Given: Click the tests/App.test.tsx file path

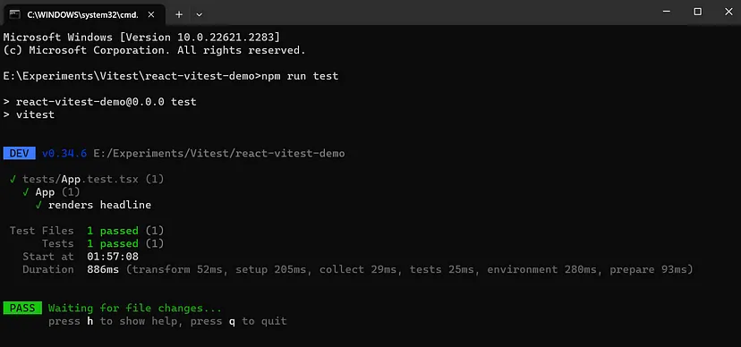Looking at the screenshot, I should pos(81,180).
